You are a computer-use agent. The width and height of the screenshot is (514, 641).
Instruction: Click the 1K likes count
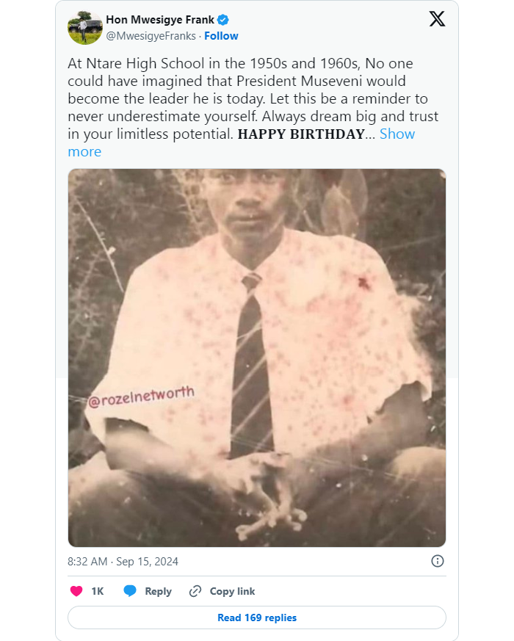(x=97, y=591)
